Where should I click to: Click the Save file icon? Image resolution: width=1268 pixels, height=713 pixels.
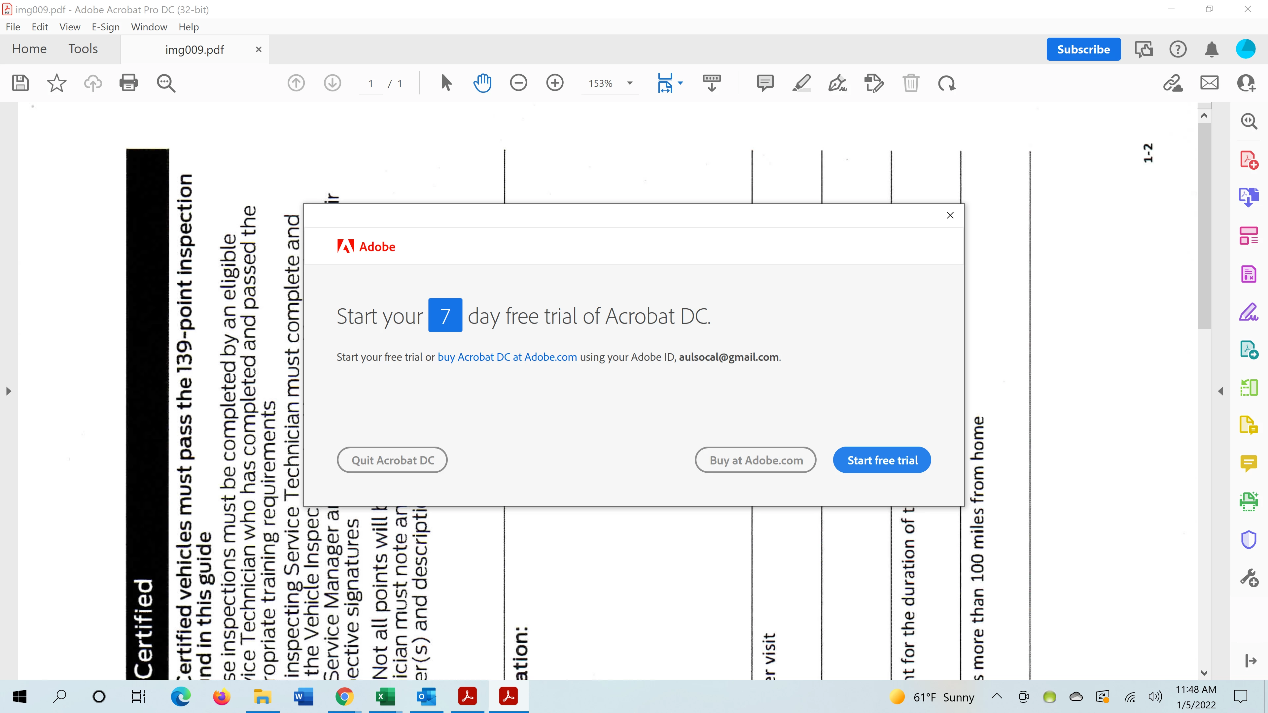coord(20,83)
